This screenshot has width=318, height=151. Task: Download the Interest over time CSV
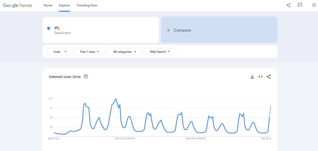pos(252,77)
